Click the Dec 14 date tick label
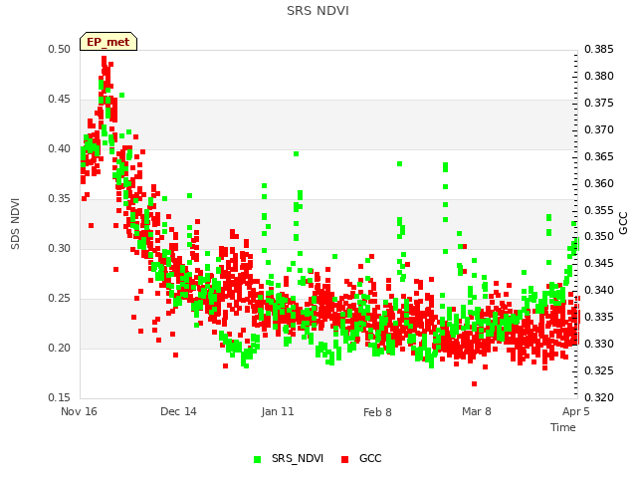This screenshot has width=637, height=478. pyautogui.click(x=178, y=411)
